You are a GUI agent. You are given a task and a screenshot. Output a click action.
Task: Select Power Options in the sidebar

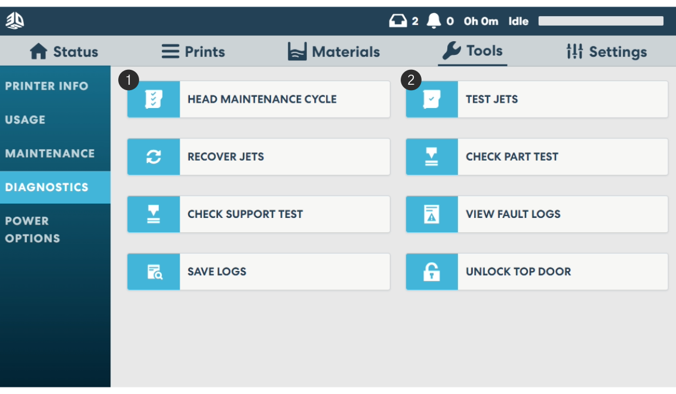(x=32, y=229)
